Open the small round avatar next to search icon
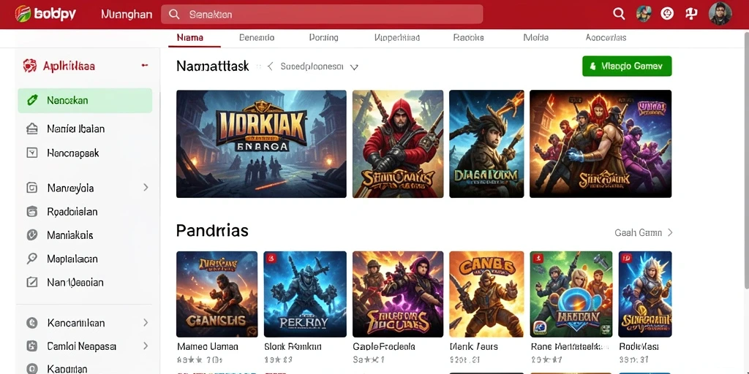Viewport: 749px width, 374px height. 644,13
